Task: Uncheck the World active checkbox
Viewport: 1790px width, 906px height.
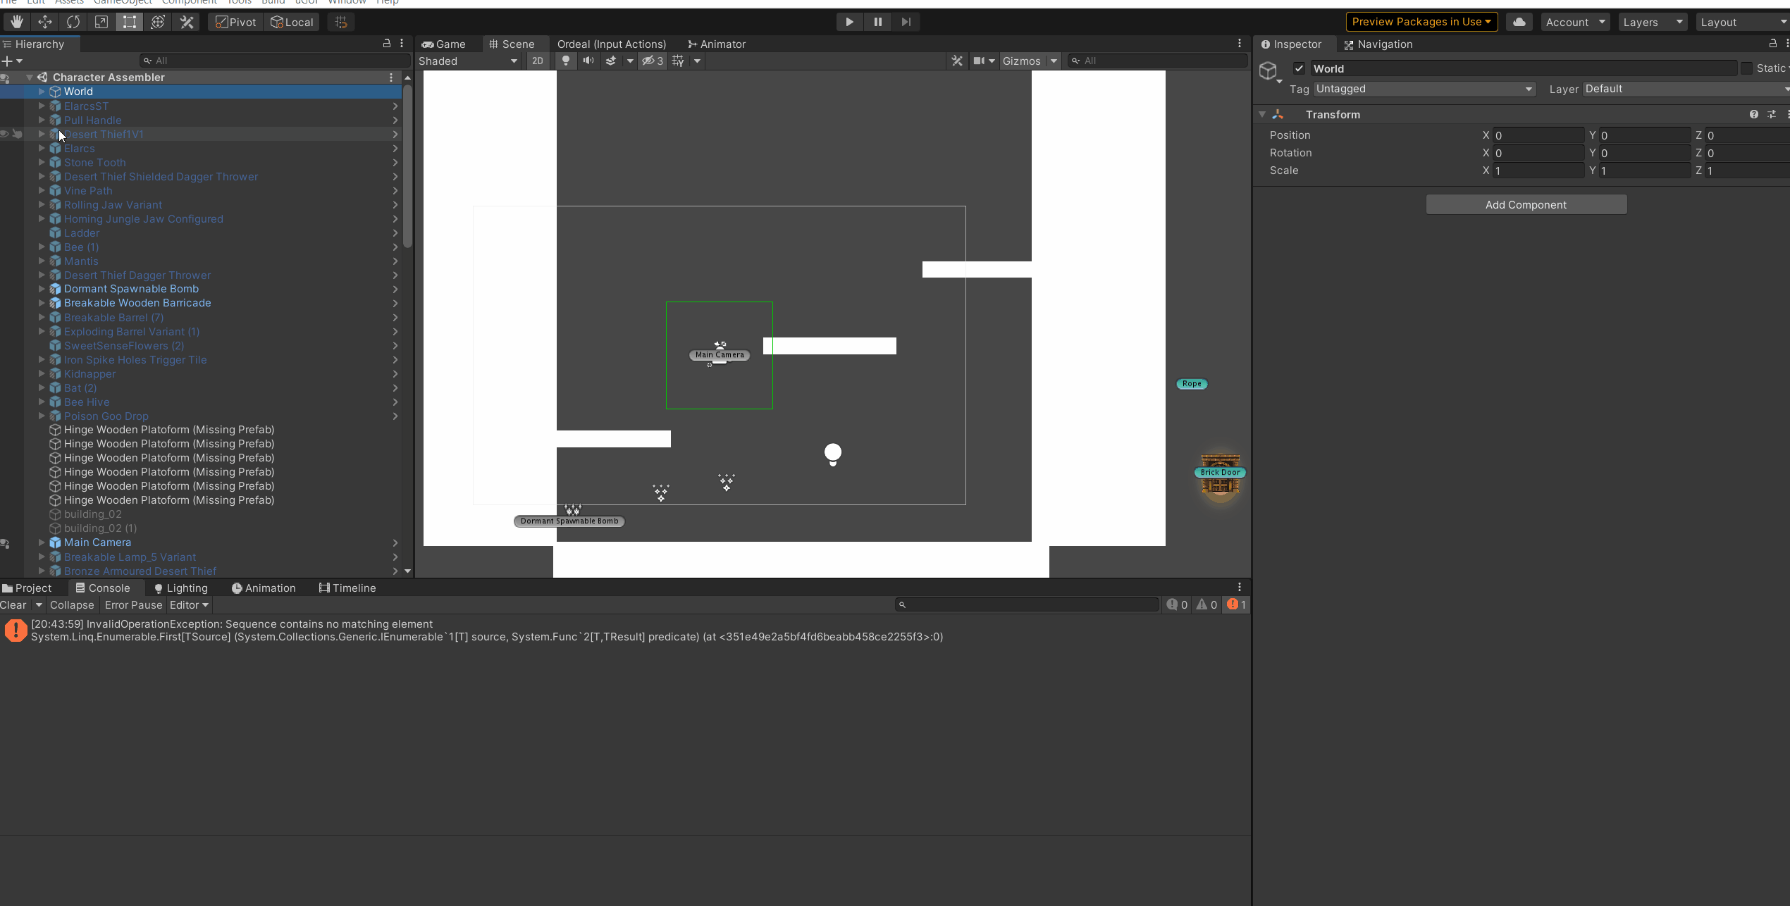Action: click(x=1299, y=68)
